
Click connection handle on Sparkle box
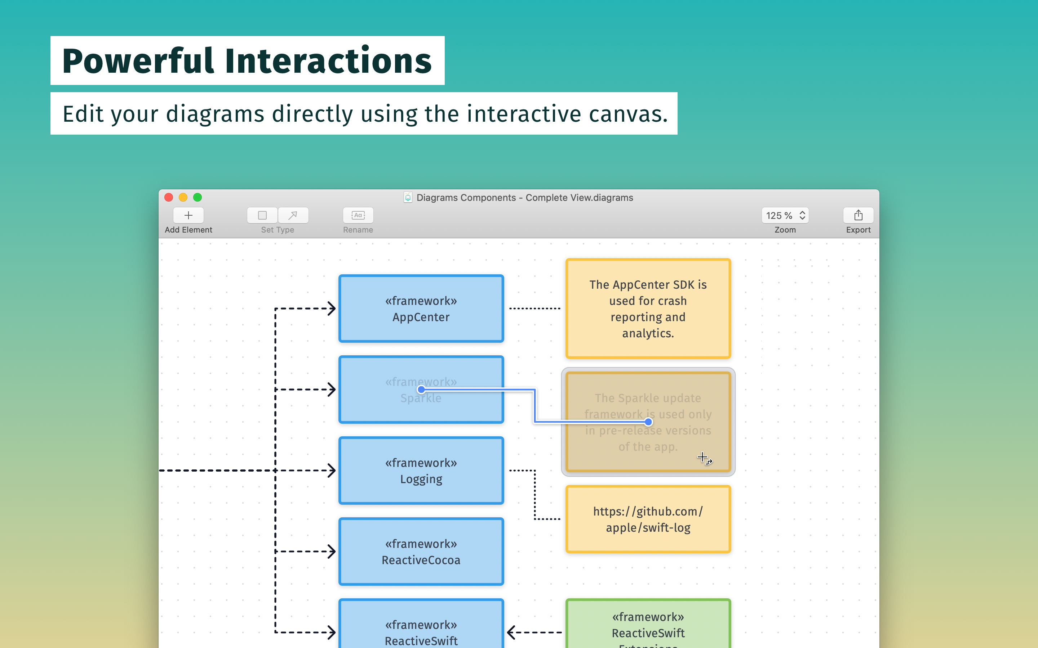coord(421,390)
